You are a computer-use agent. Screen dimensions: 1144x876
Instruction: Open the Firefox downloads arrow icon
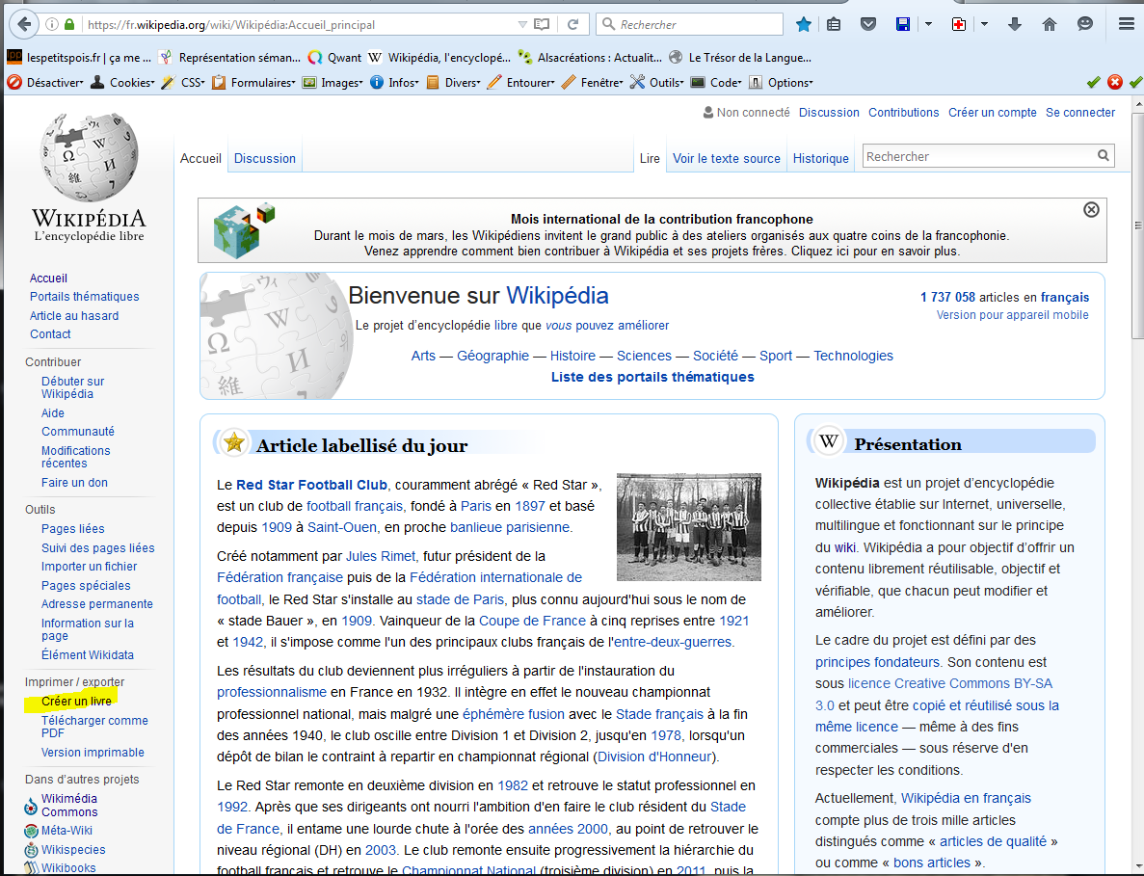click(x=1014, y=24)
